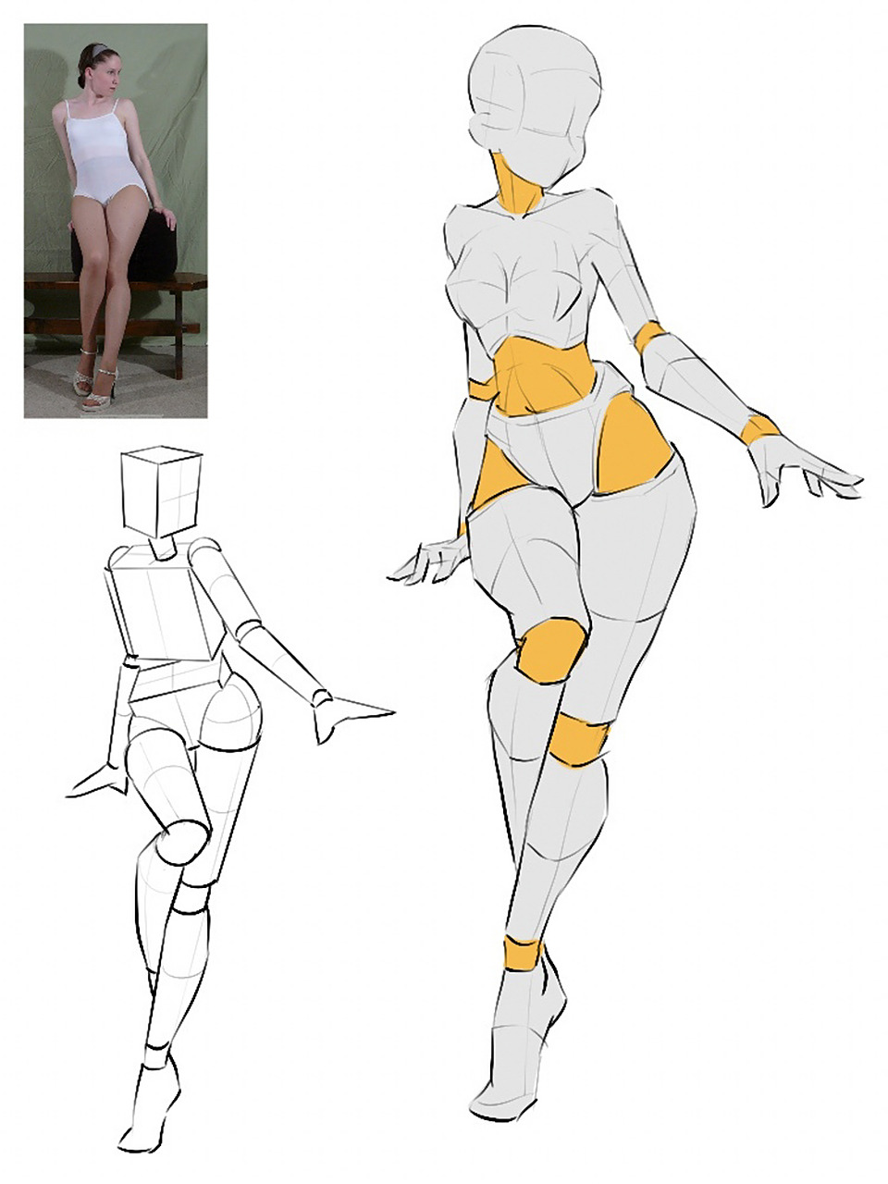Click the orange ankle band on colored figure
The width and height of the screenshot is (888, 1184).
click(x=523, y=954)
